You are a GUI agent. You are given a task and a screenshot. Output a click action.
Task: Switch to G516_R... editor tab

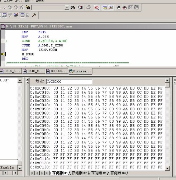click(34, 71)
